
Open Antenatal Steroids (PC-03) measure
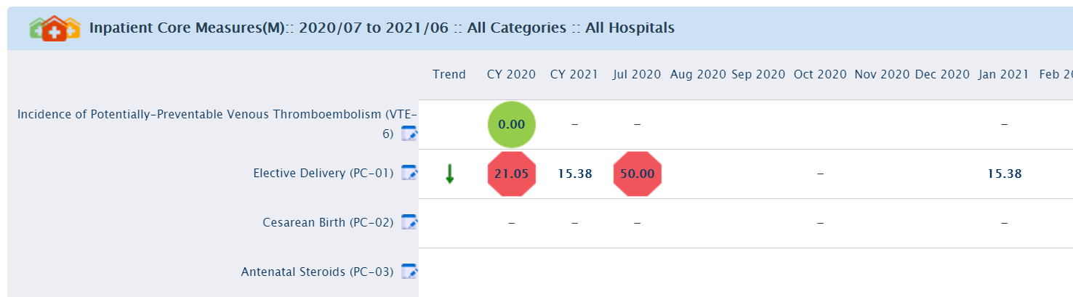(x=318, y=272)
